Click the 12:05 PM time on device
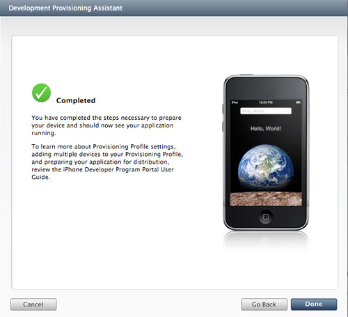348x317 pixels. (266, 102)
